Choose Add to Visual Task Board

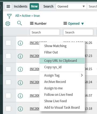click(x=62, y=107)
